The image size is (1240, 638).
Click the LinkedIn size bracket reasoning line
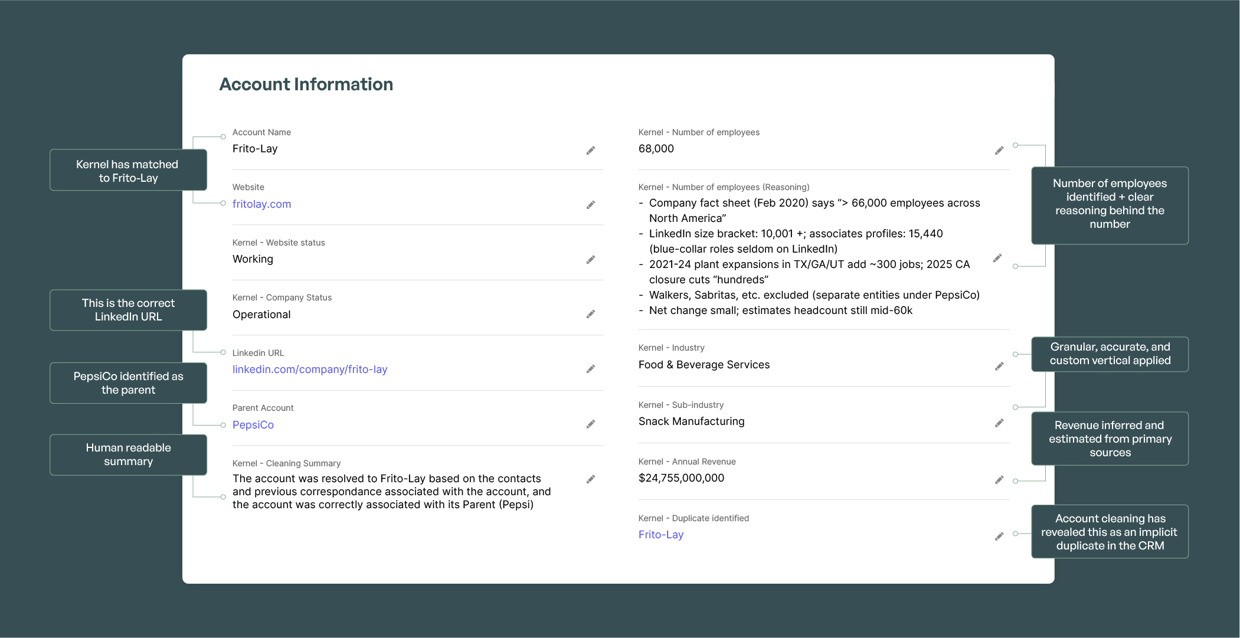click(x=791, y=241)
